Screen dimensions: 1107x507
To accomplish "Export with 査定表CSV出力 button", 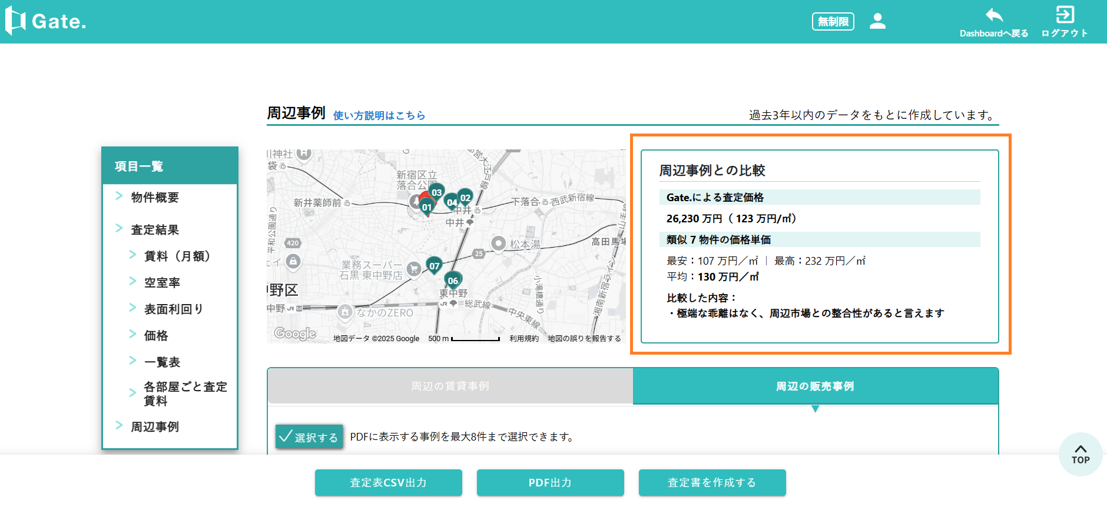I will click(388, 483).
